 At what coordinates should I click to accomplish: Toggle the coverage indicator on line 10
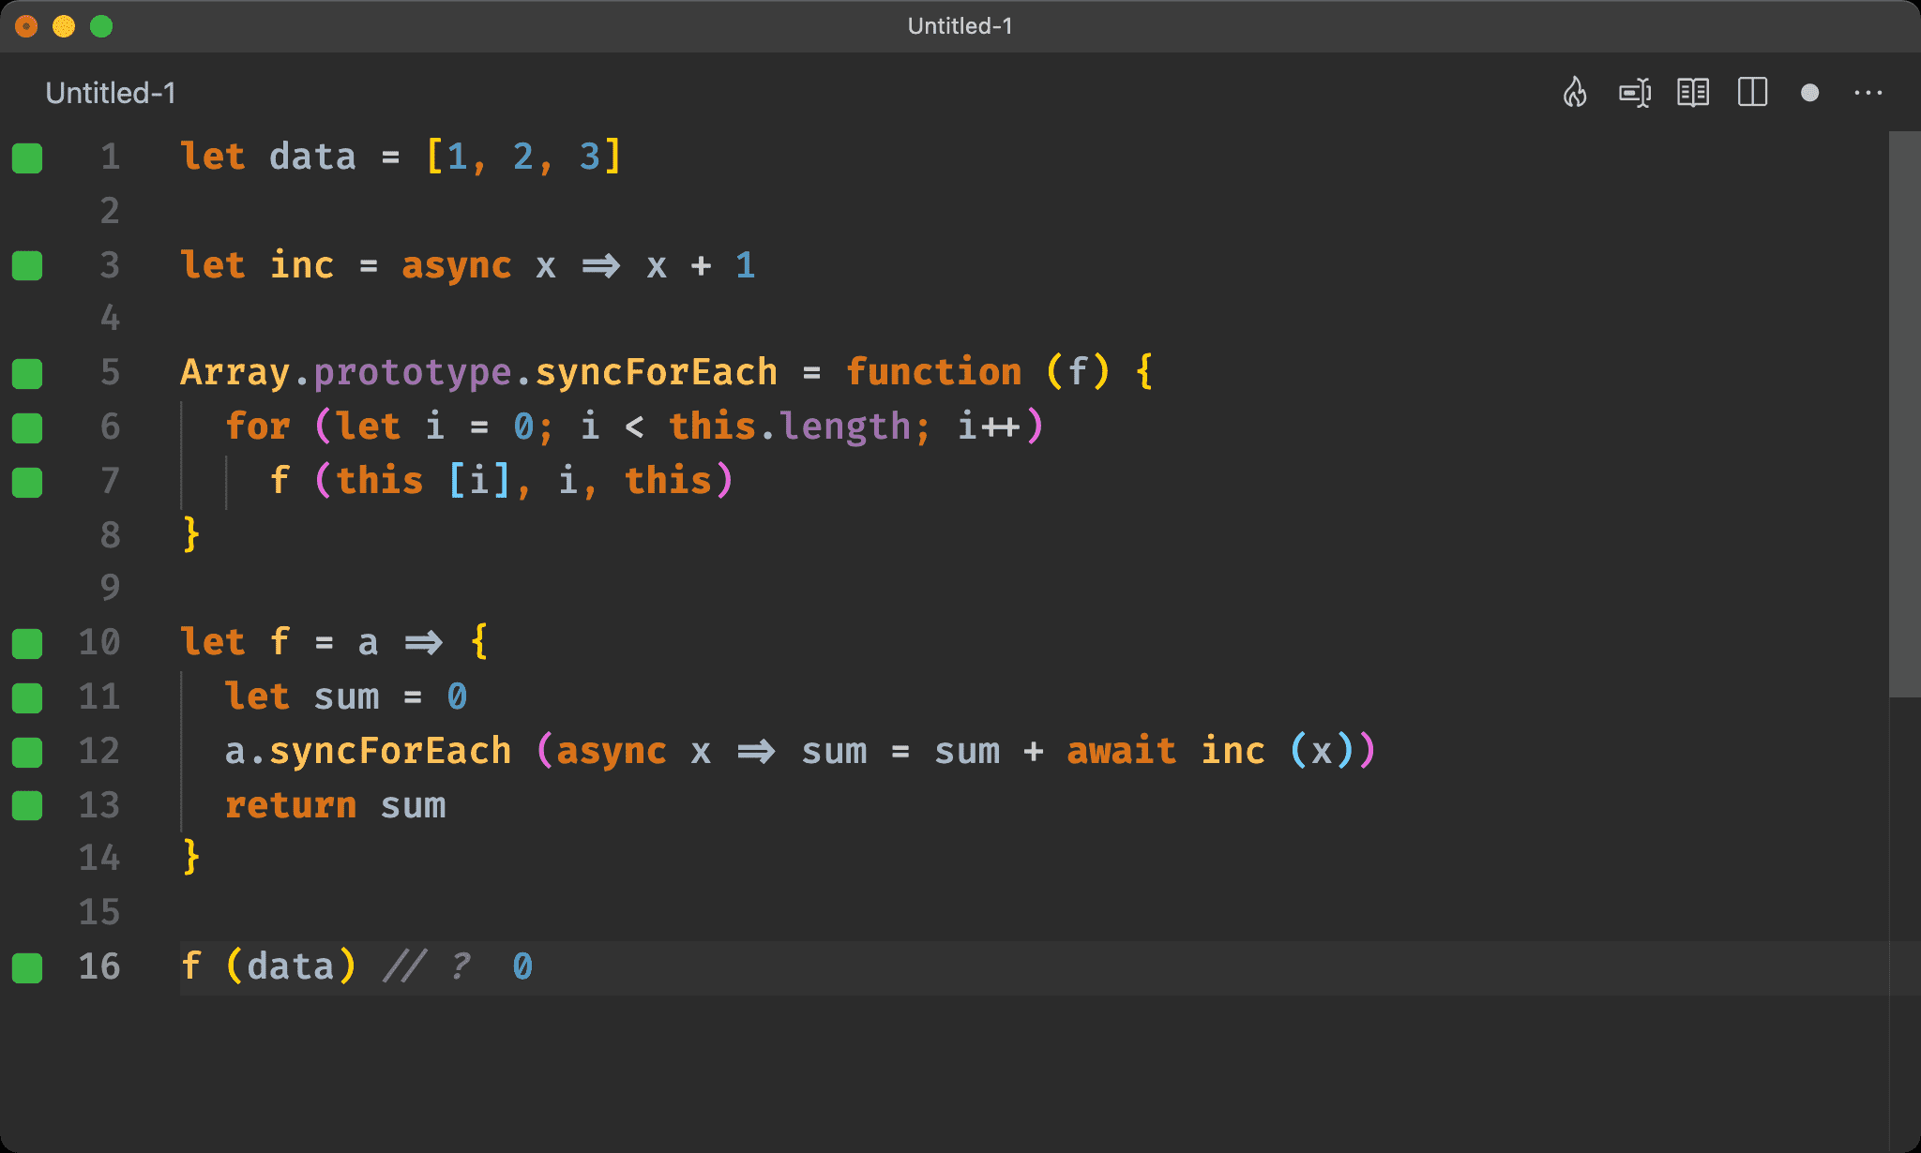click(x=27, y=643)
